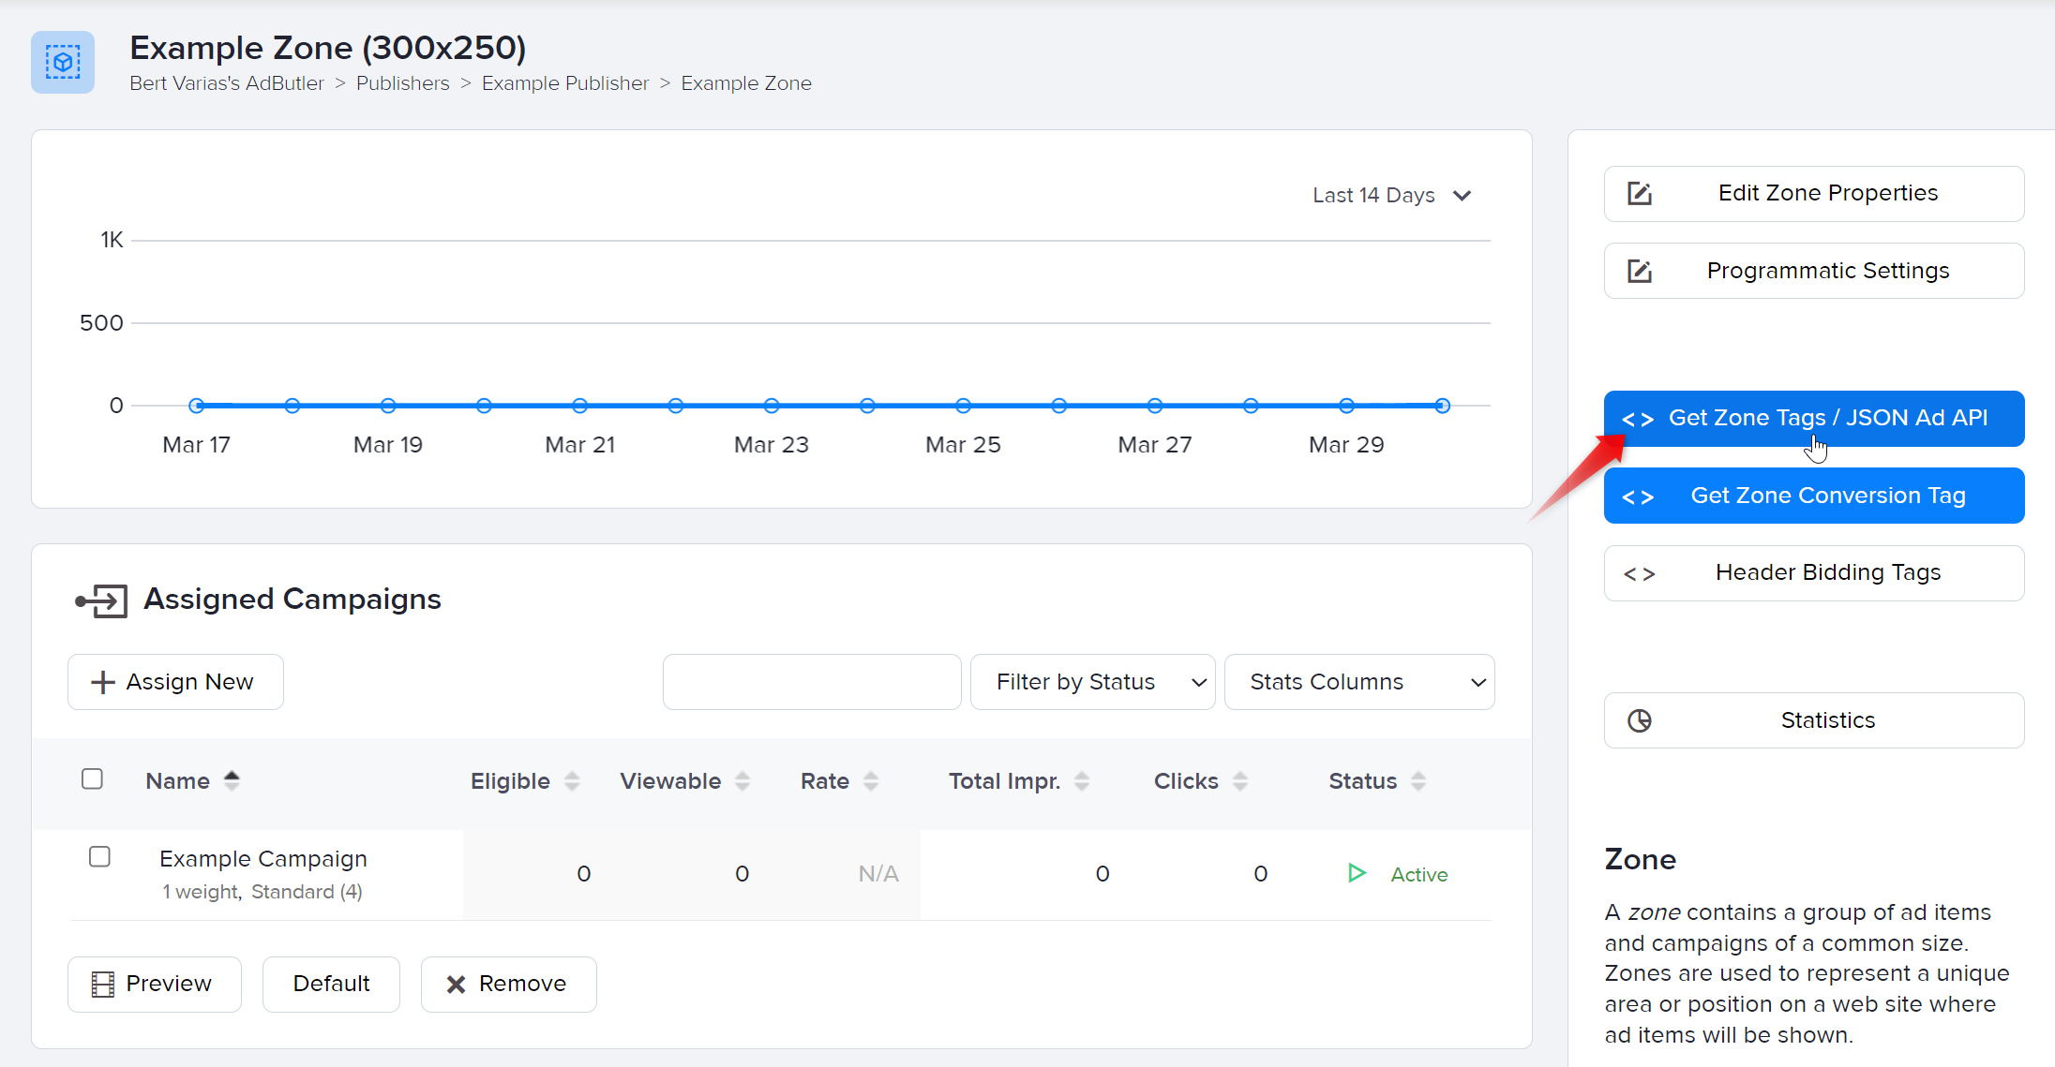Click pencil icon on Programmatic Settings

[1639, 272]
